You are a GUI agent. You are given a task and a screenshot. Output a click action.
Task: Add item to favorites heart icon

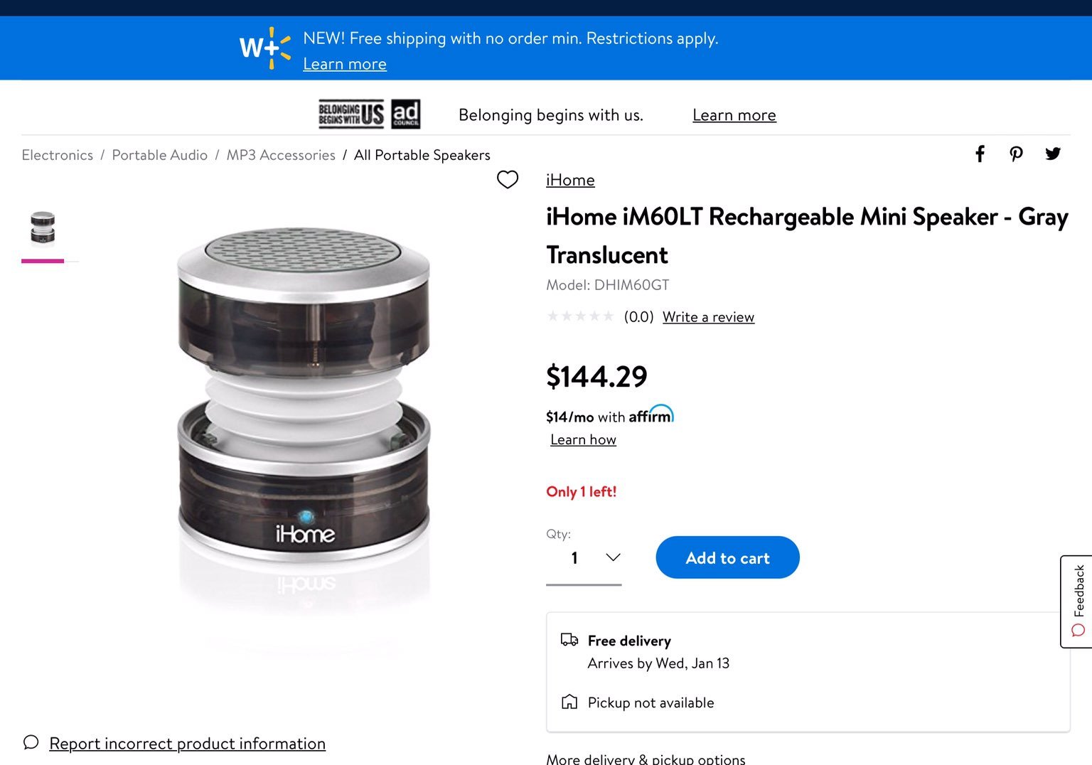[x=507, y=179]
